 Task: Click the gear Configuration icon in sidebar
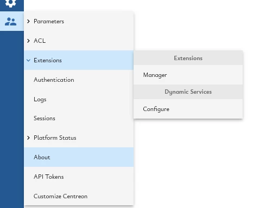pos(10,3)
